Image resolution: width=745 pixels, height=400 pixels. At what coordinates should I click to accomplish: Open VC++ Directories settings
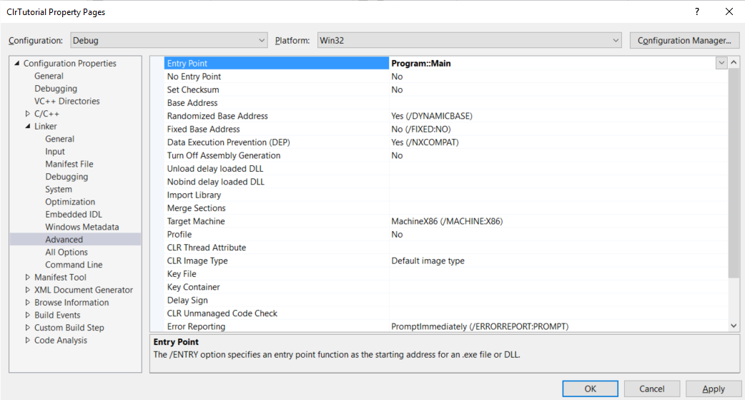click(x=66, y=101)
